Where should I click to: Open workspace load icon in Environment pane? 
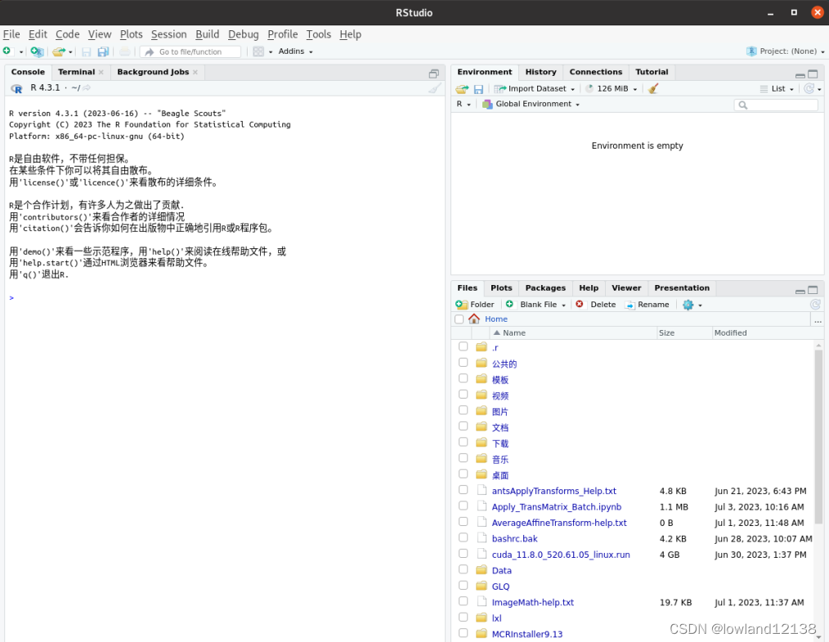(460, 88)
